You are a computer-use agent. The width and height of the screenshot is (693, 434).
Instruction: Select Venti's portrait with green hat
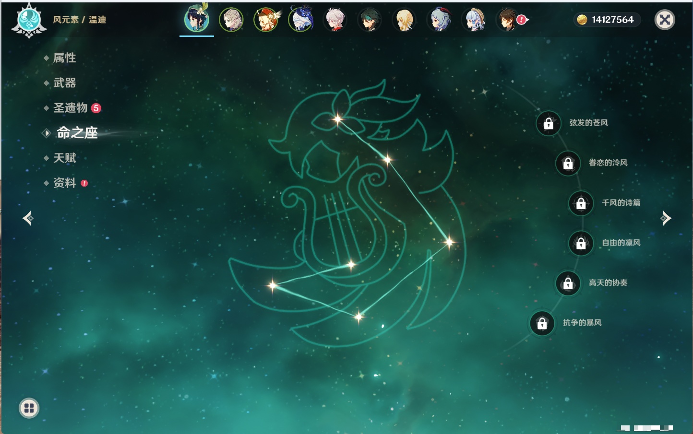point(197,20)
